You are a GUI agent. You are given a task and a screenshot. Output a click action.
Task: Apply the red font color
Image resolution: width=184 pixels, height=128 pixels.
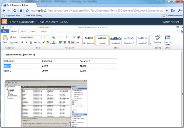[x=54, y=42]
